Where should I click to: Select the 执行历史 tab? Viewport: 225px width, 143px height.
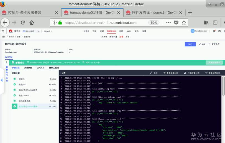pos(9,57)
